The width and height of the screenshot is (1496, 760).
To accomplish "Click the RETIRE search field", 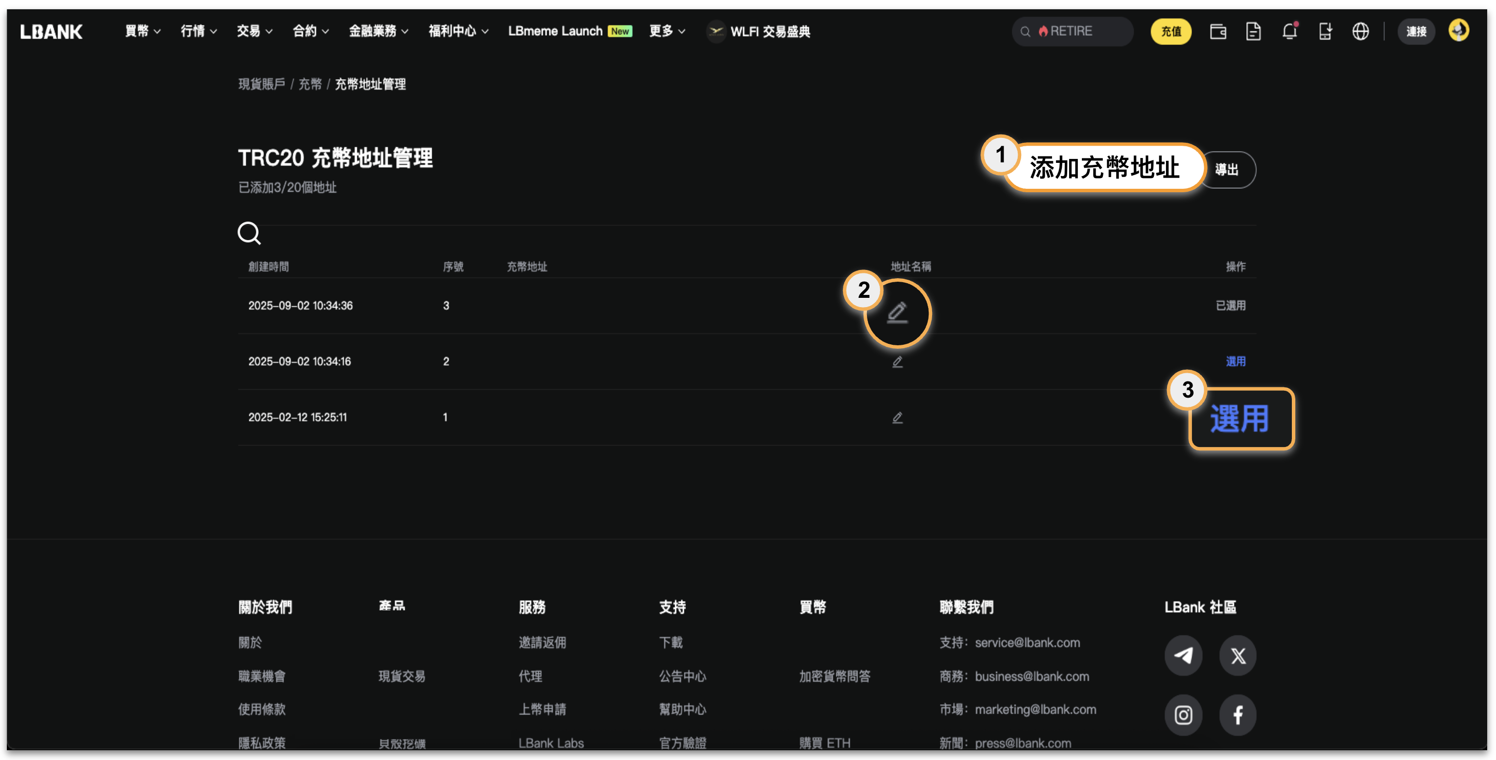I will (1072, 31).
